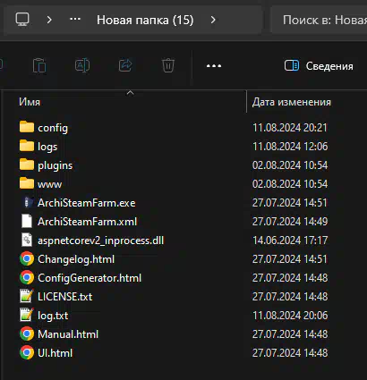Toggle the Сведения details pane
367x380 pixels.
point(319,66)
